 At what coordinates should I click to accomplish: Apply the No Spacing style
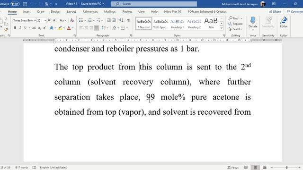coord(160,23)
